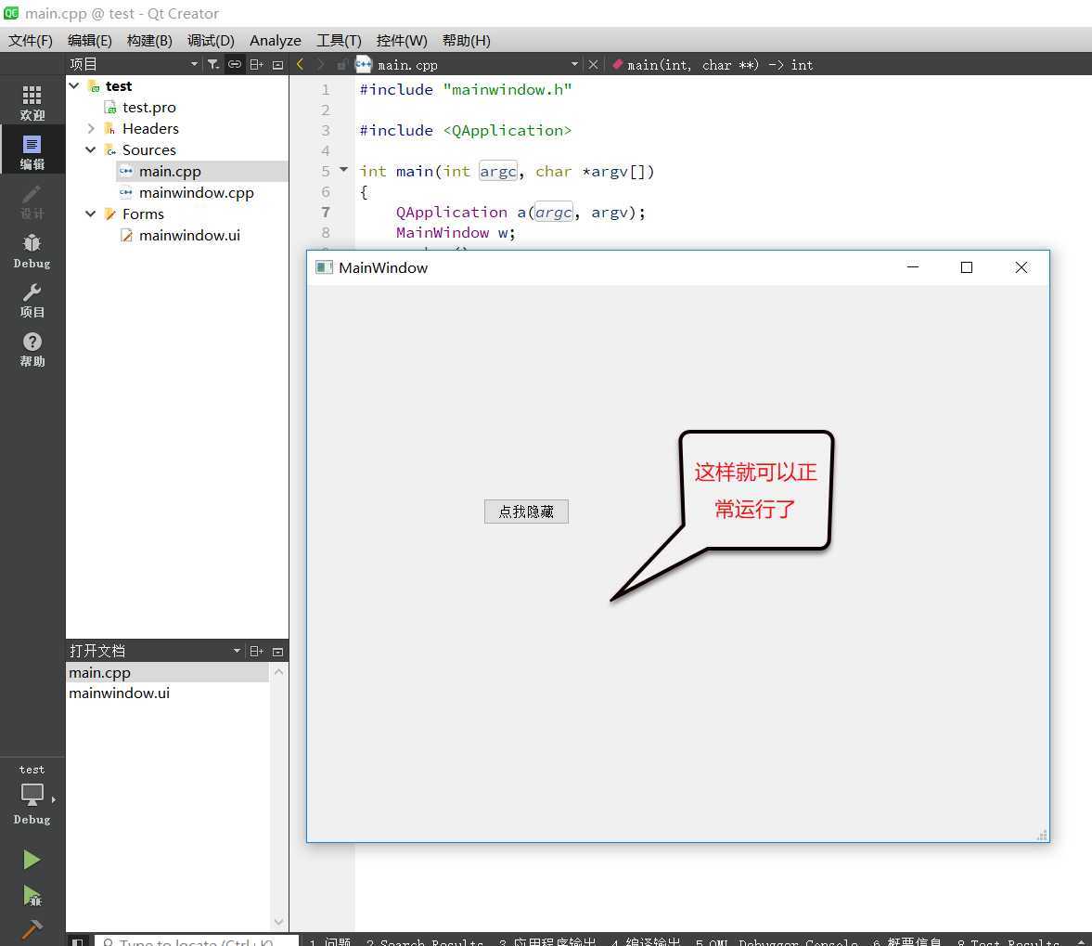This screenshot has width=1092, height=946.
Task: Open the project tree filter options
Action: 213,65
